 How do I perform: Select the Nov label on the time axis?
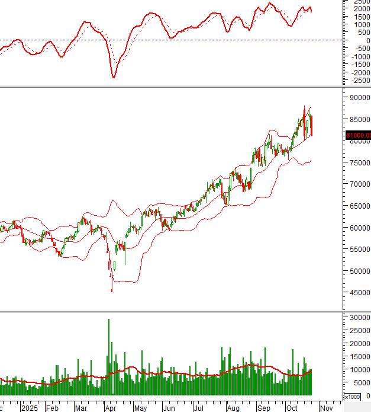click(x=327, y=408)
